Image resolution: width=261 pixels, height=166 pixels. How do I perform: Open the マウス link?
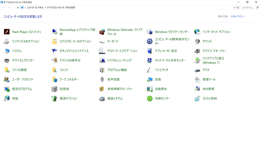click(206, 70)
